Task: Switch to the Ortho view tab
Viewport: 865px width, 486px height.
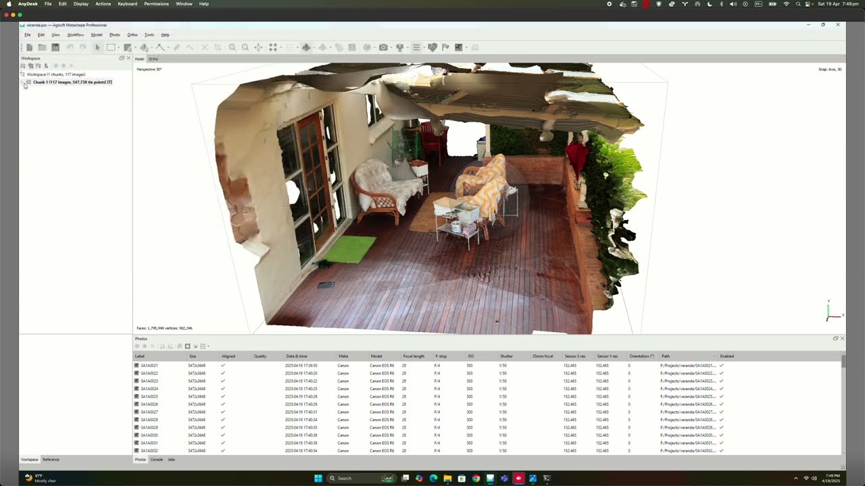Action: (153, 59)
